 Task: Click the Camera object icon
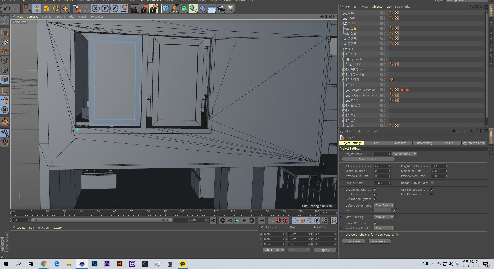[221, 8]
